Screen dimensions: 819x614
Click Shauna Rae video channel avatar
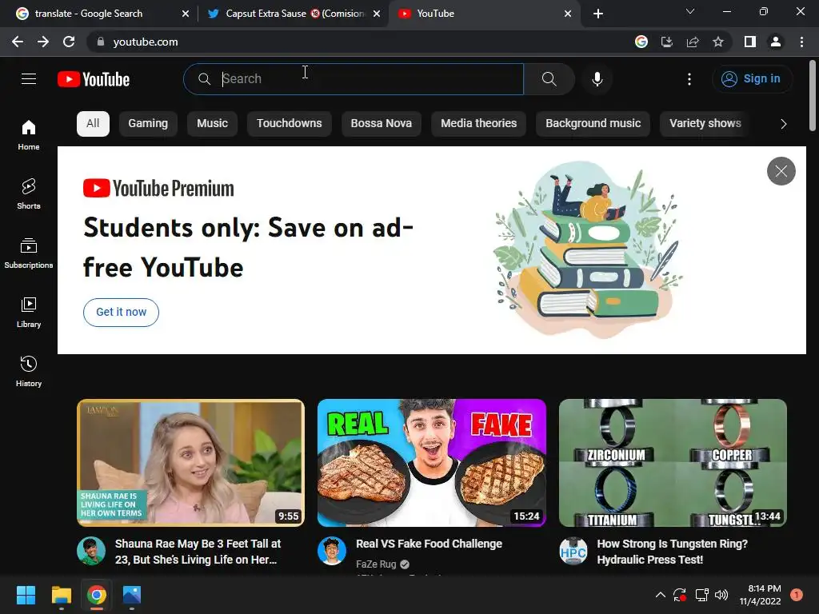coord(91,551)
